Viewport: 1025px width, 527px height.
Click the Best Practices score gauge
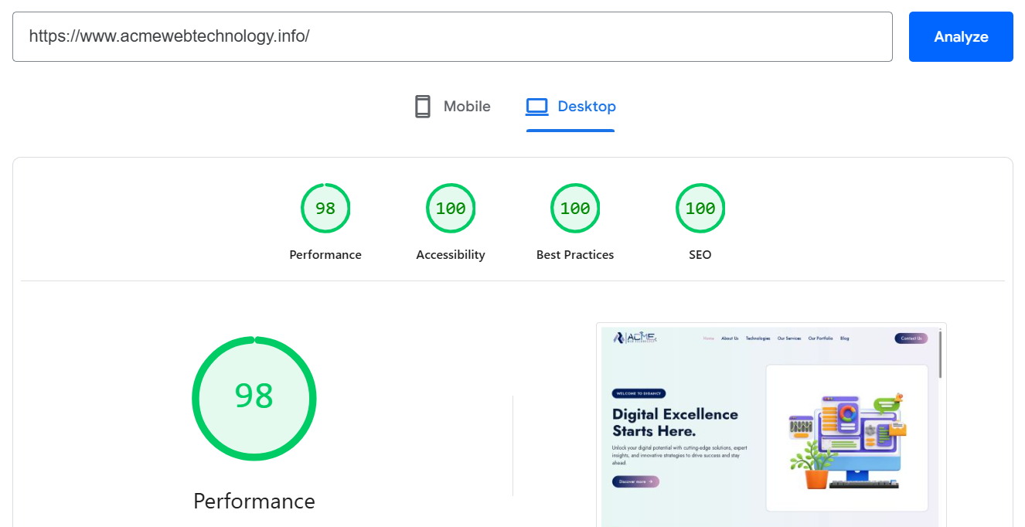[x=575, y=208]
